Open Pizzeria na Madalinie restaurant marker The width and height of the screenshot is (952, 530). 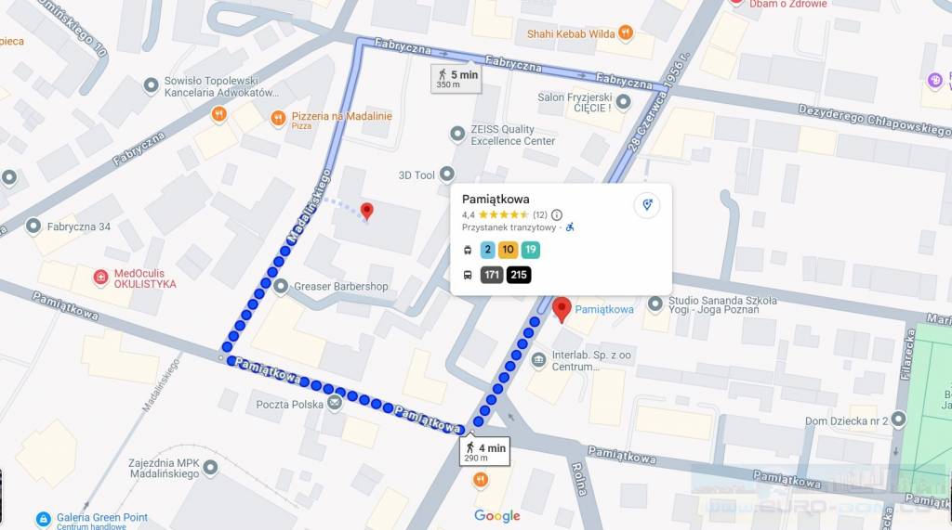click(x=278, y=118)
